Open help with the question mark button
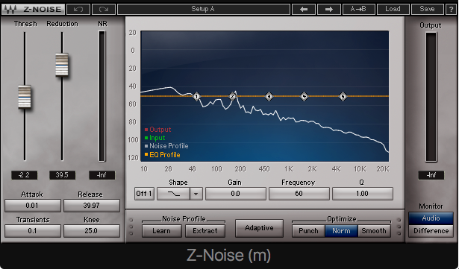 coord(451,10)
